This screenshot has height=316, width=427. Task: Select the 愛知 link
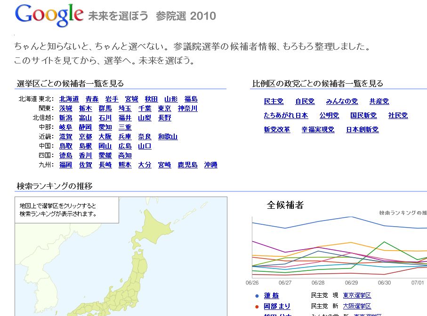click(x=105, y=127)
